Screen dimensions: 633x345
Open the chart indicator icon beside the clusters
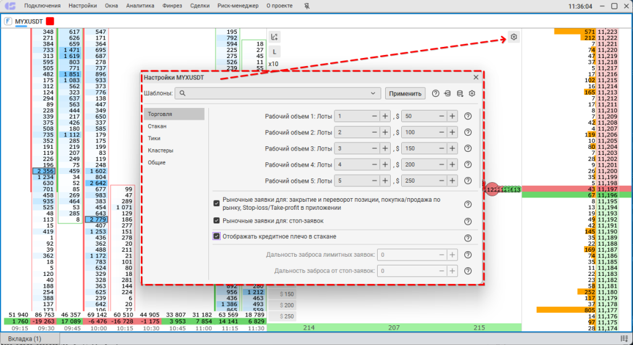(x=274, y=36)
